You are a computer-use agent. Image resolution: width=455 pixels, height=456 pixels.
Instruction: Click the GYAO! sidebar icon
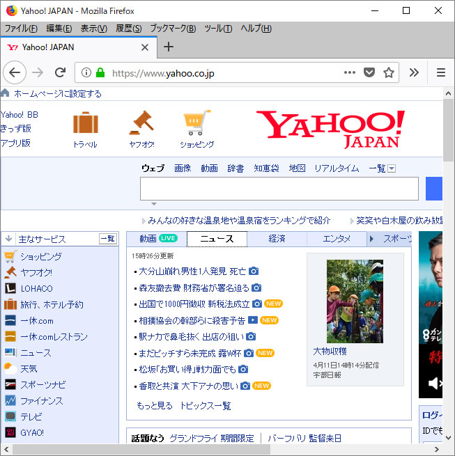[10, 433]
